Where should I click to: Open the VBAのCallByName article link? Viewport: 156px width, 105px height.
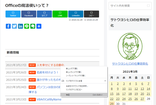[49, 99]
